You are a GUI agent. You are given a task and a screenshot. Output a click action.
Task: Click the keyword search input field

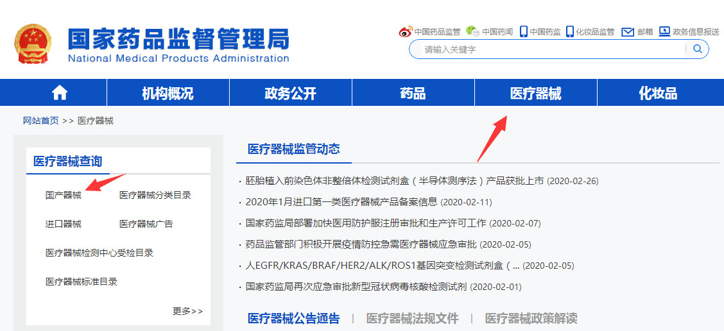coord(552,49)
